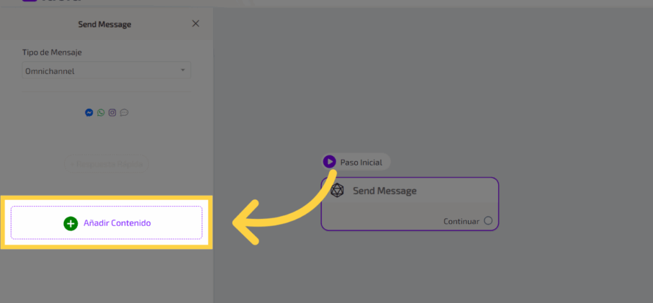This screenshot has height=303, width=653.
Task: Click the Continuar label in the node
Action: pos(461,222)
